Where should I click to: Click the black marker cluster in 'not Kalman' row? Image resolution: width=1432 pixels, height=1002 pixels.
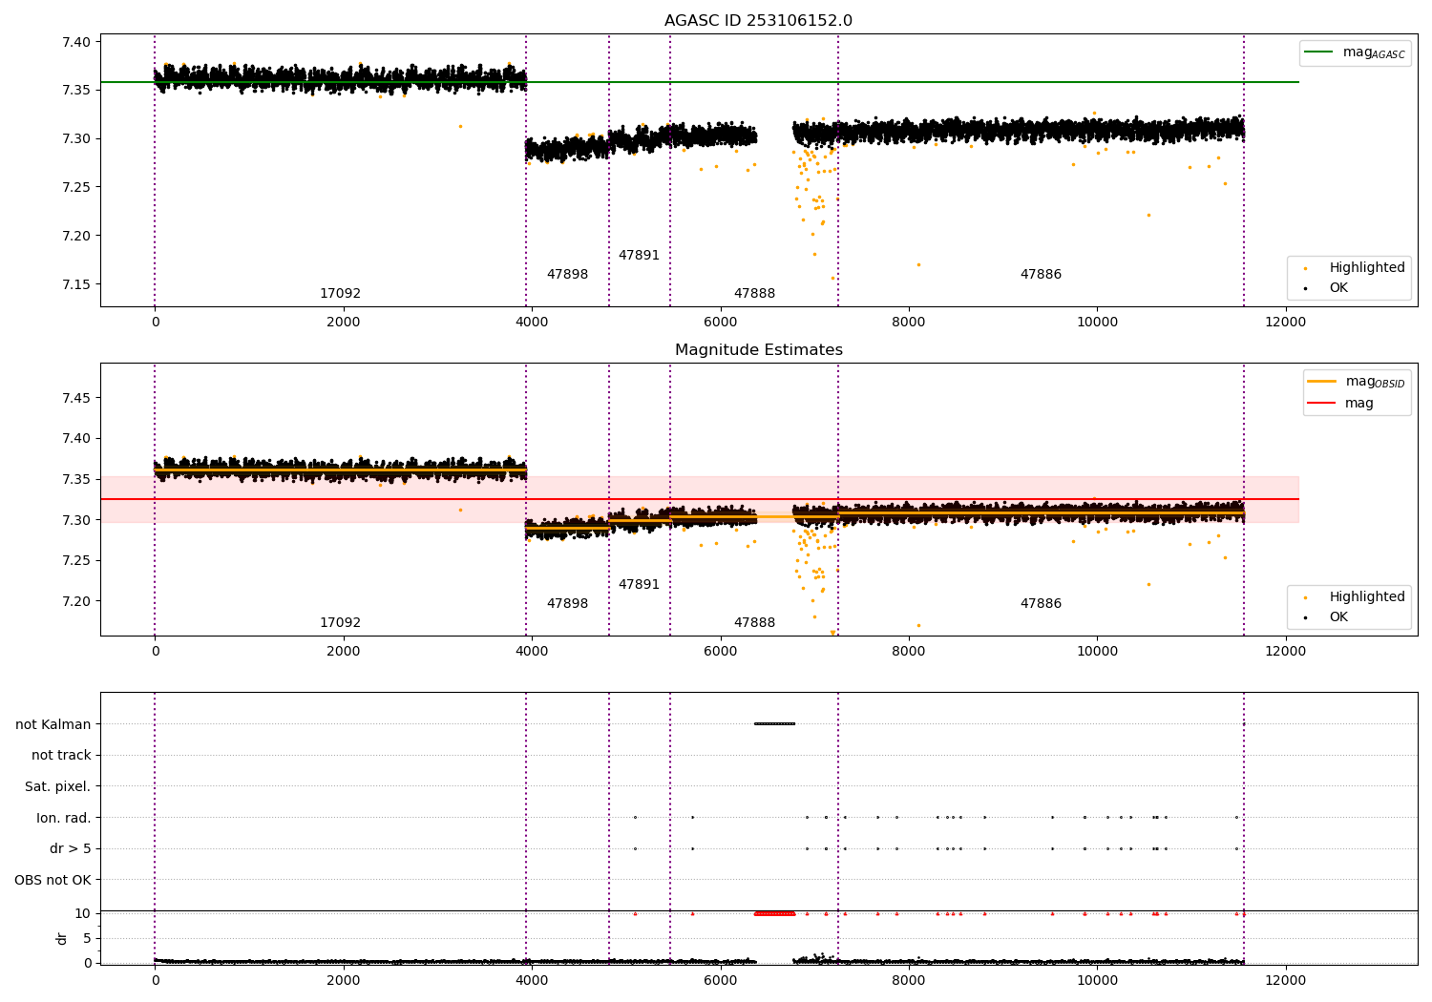[774, 723]
